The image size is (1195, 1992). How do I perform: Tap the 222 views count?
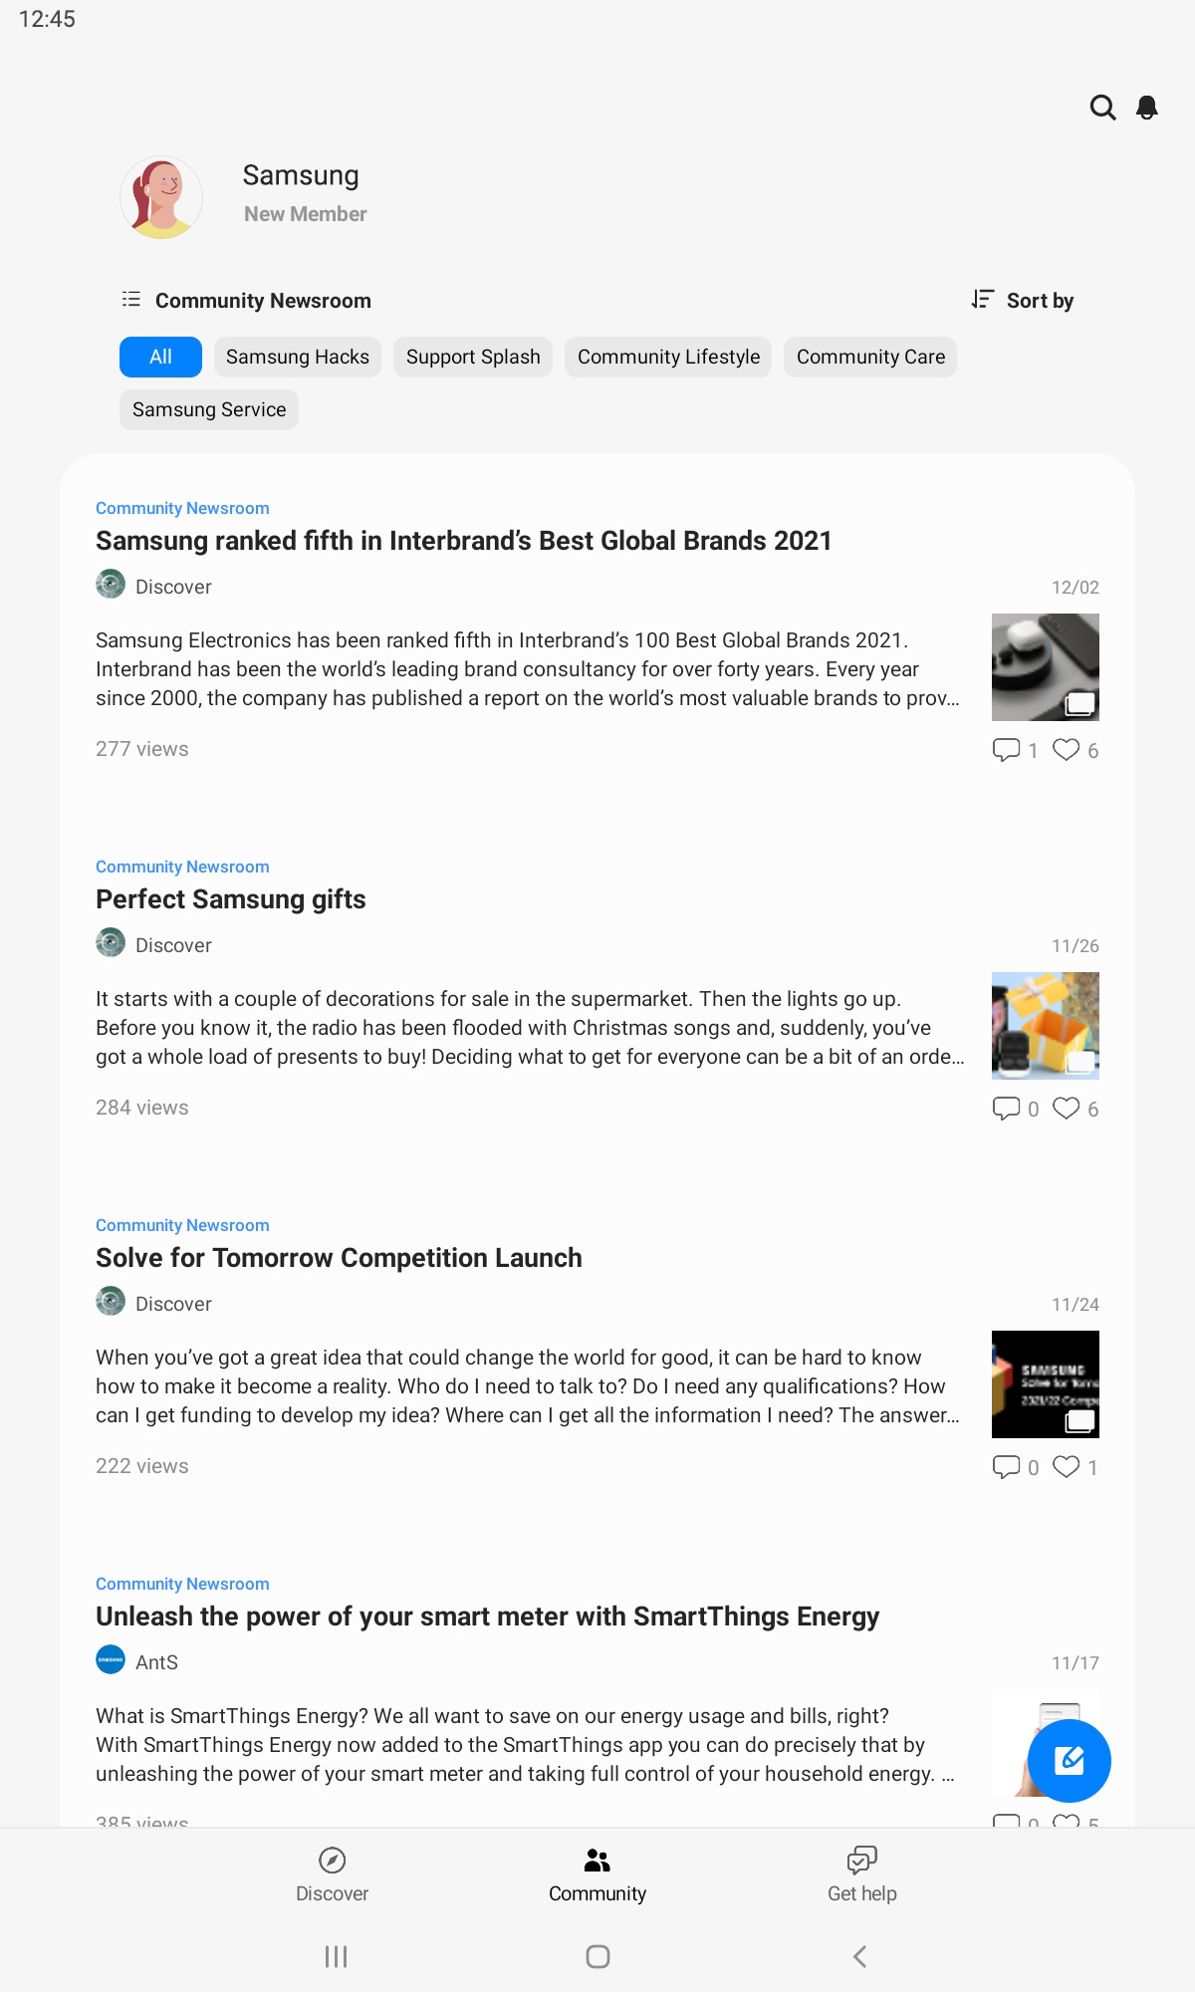pyautogui.click(x=142, y=1466)
